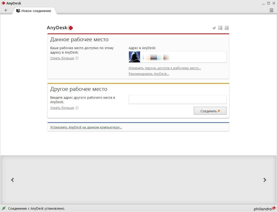Click status text Соединение с AnyDesk установлено
277x212 pixels.
click(37, 208)
